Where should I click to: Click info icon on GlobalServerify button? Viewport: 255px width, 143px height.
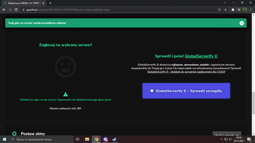point(152,91)
